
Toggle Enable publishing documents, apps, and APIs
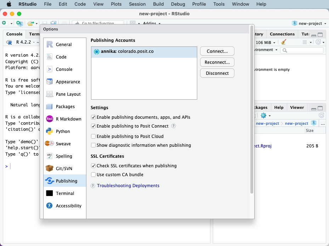pos(93,117)
